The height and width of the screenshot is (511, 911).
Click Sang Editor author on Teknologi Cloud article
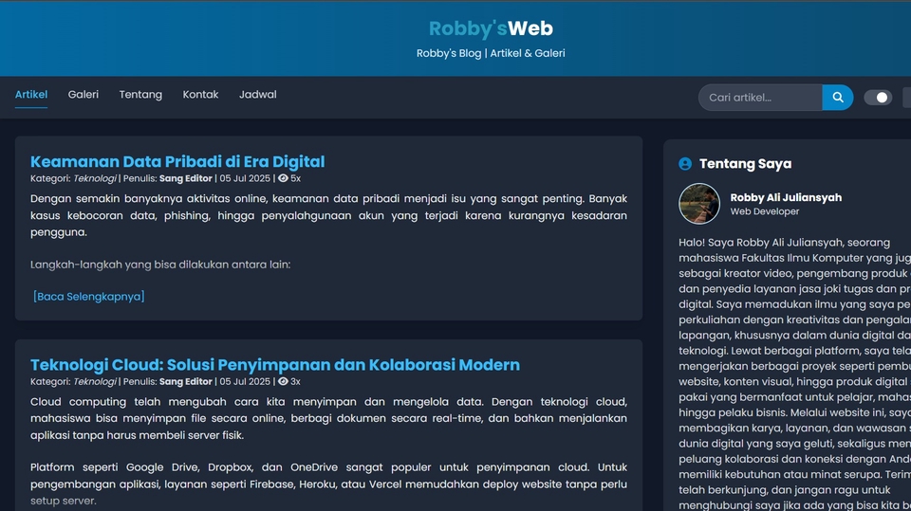[186, 382]
